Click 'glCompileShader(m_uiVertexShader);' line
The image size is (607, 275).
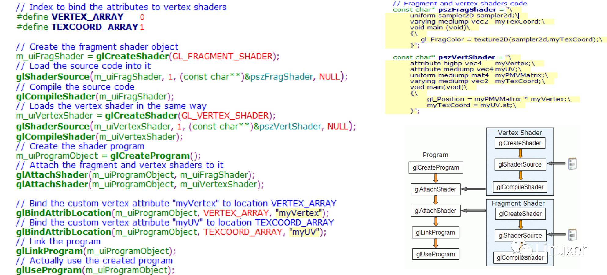[100, 137]
